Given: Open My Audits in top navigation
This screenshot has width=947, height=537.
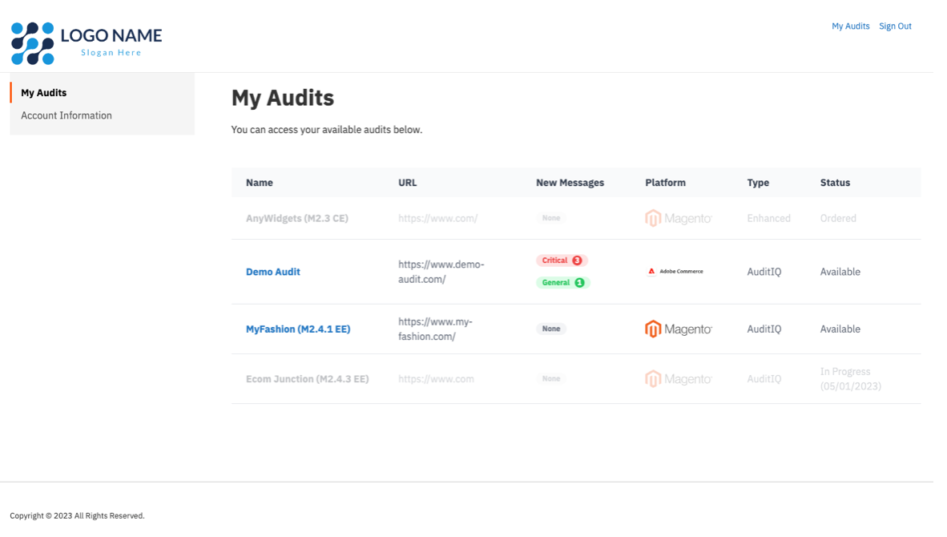Looking at the screenshot, I should coord(850,26).
